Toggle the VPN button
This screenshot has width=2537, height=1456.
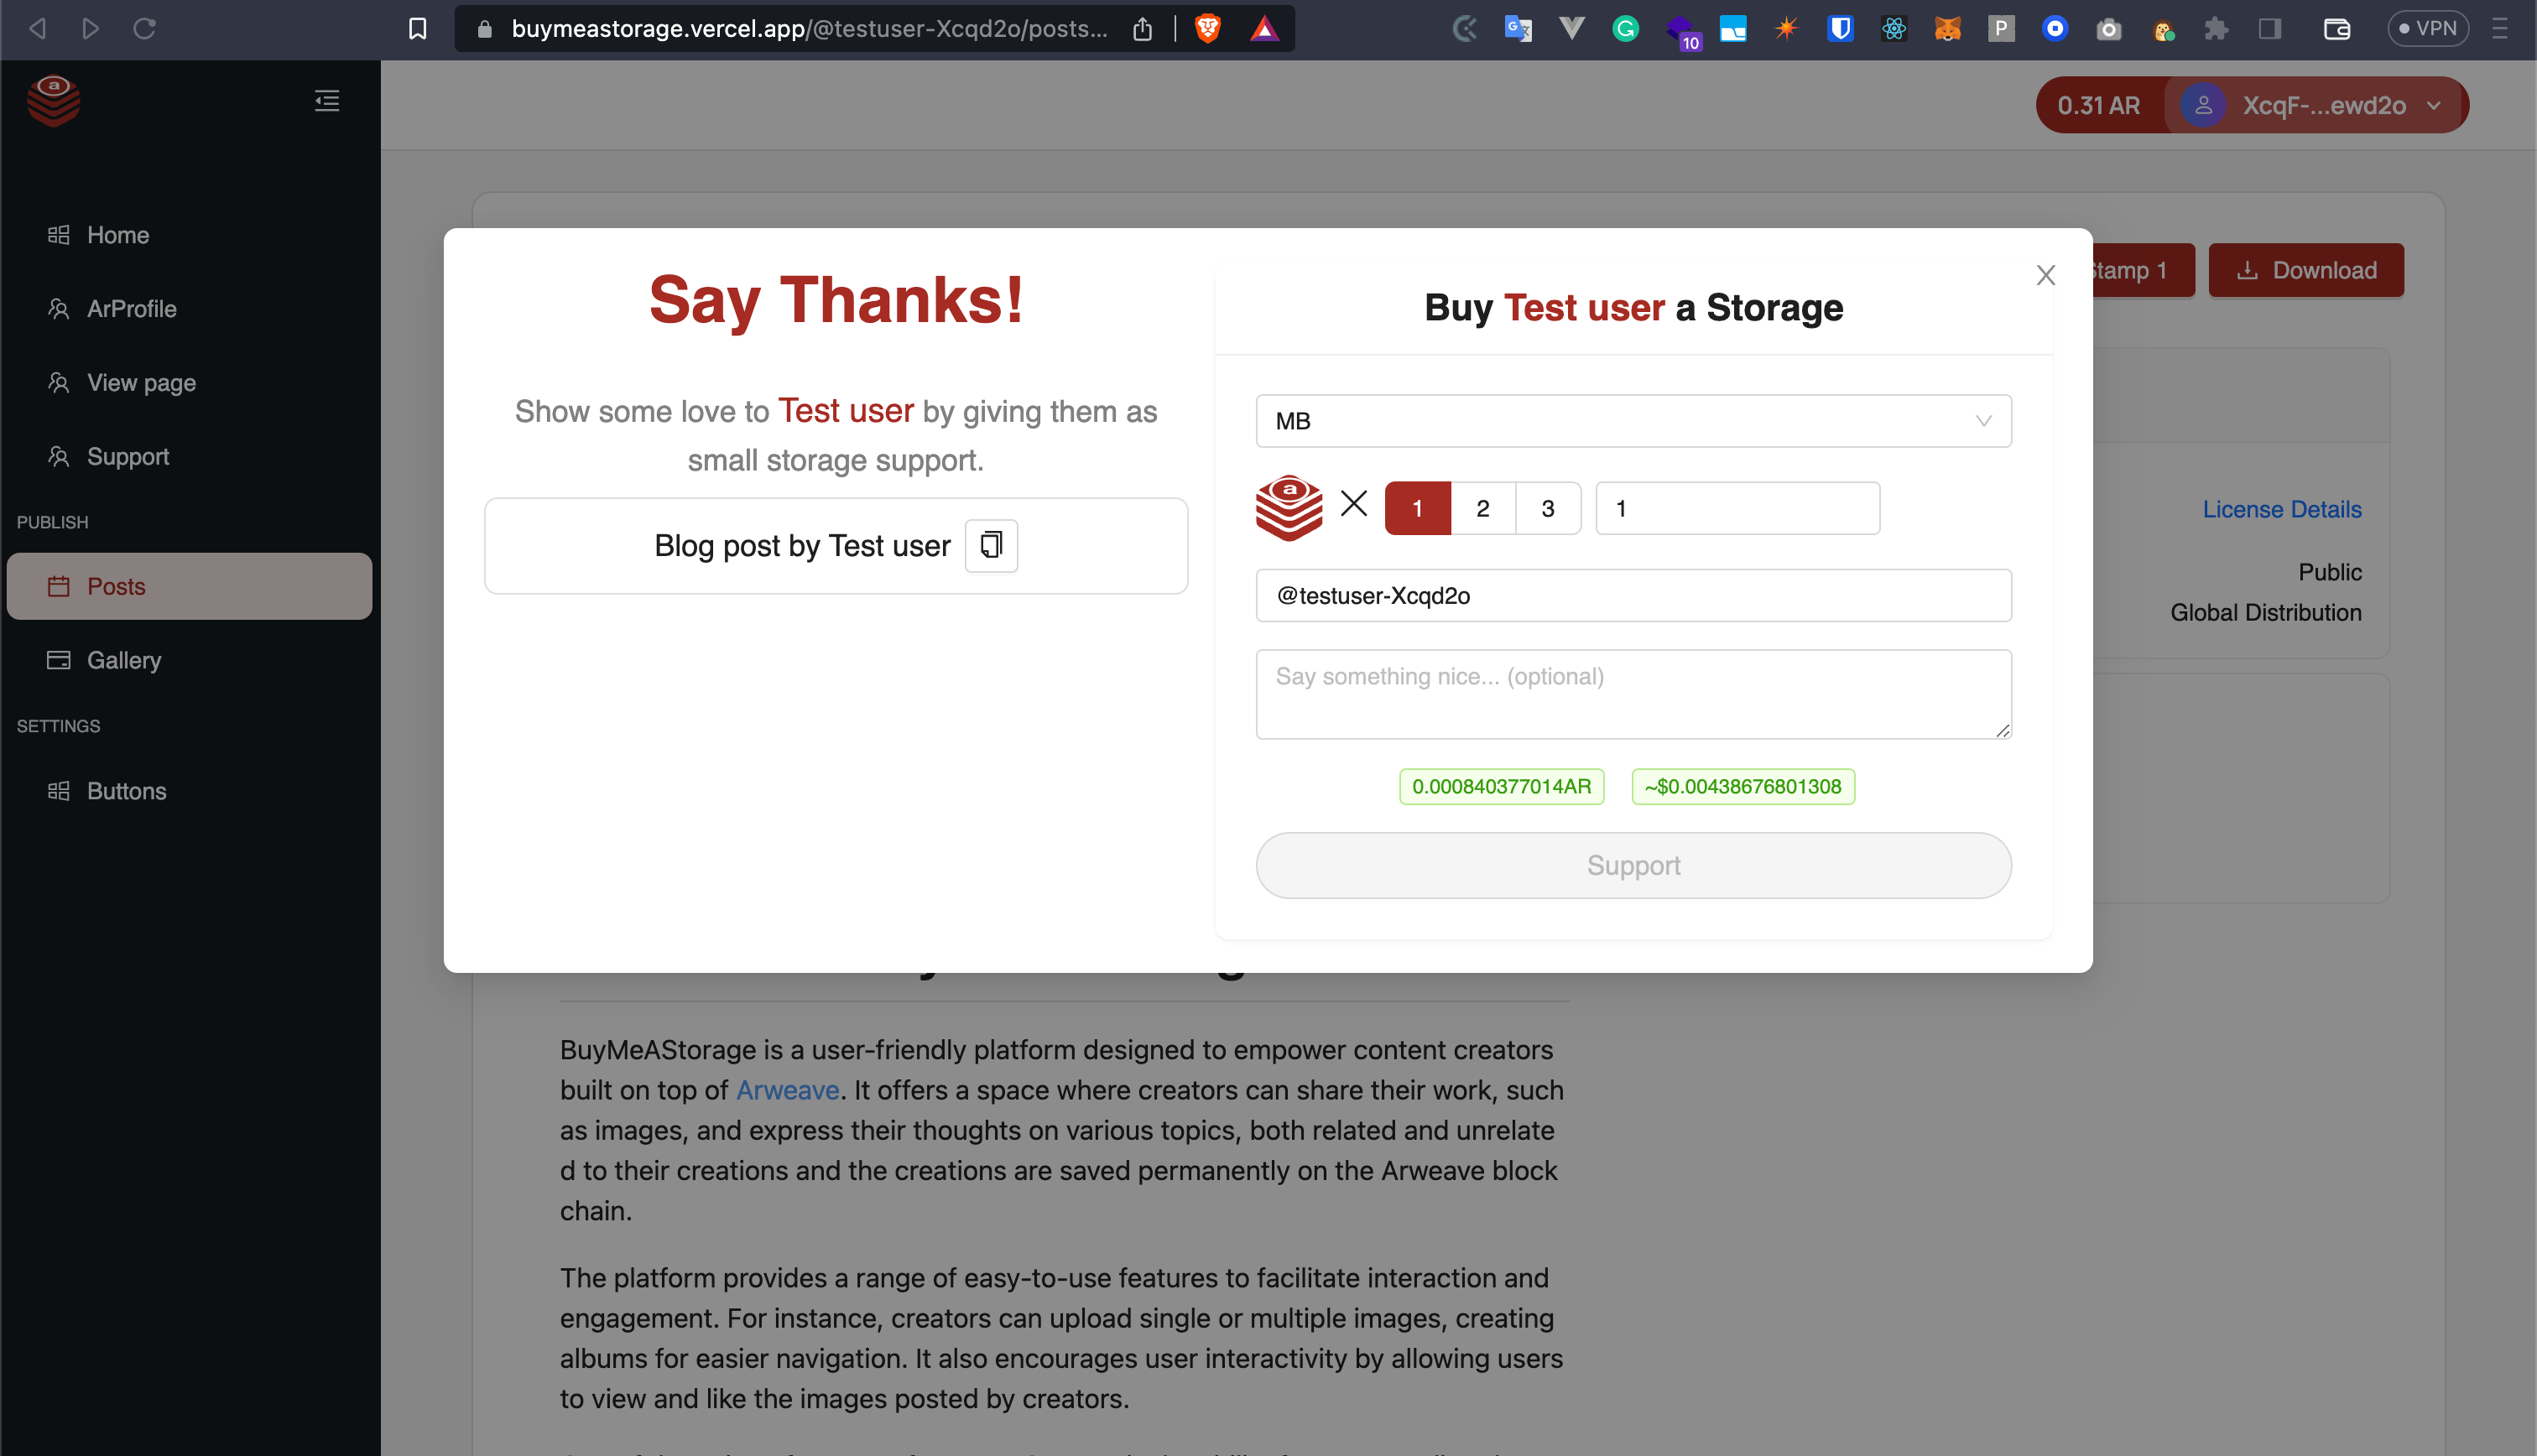pos(2427,29)
